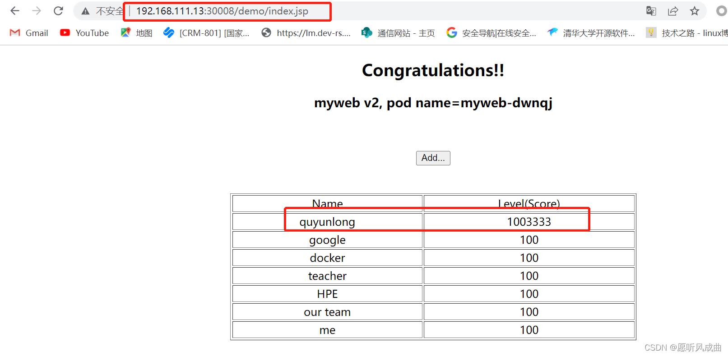
Task: Click the 清华大学开源软件 bookmark icon
Action: tap(552, 32)
